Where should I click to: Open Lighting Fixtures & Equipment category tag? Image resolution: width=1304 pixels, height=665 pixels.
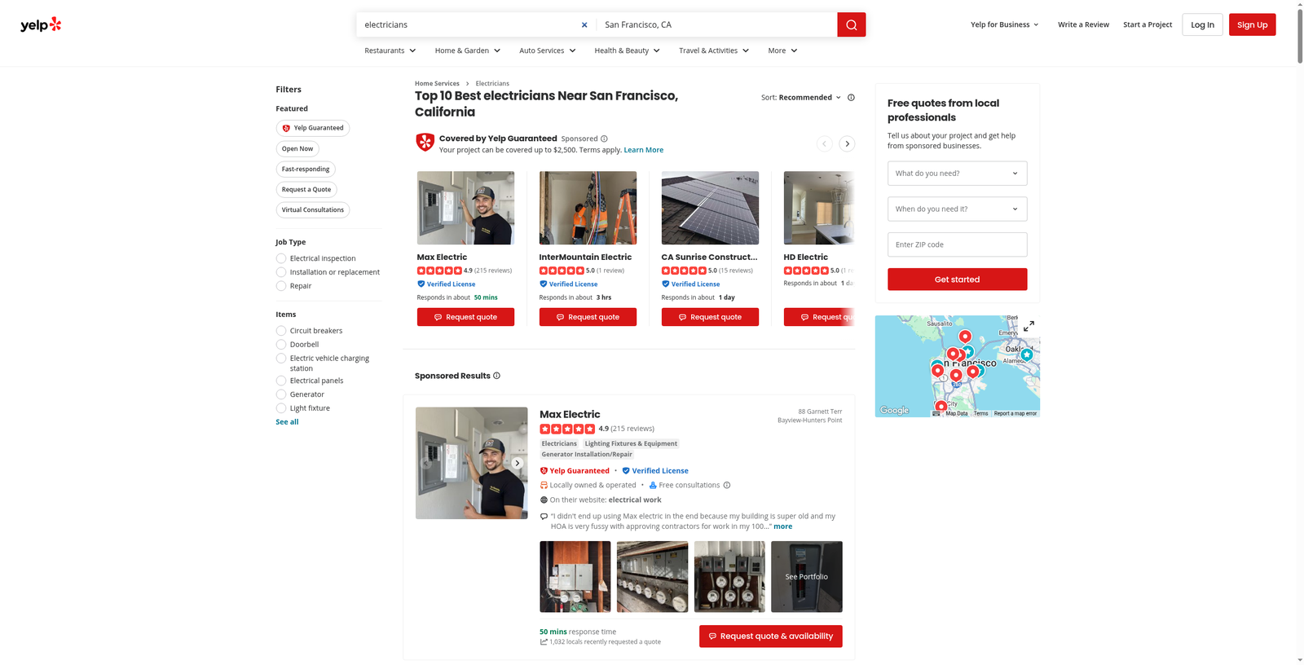point(631,444)
